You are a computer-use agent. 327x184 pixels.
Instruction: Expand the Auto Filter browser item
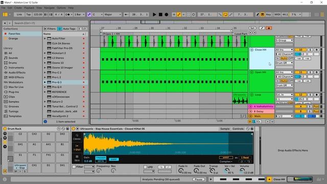44,39
